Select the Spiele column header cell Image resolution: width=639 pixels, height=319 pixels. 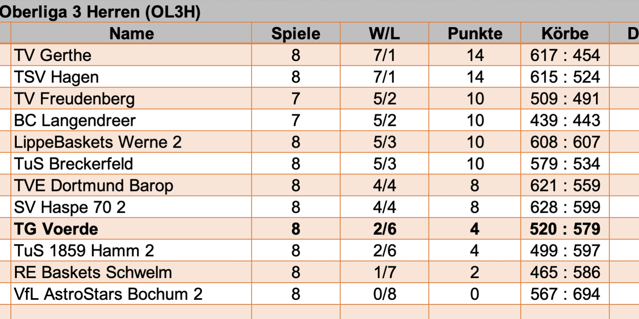[296, 33]
